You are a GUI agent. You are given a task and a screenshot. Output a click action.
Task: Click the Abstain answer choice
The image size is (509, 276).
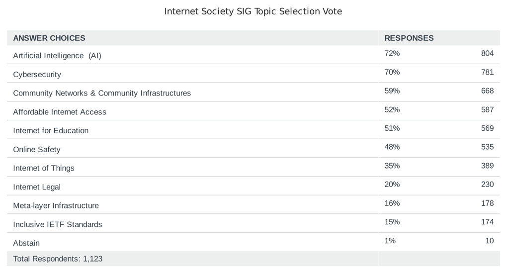click(x=26, y=243)
